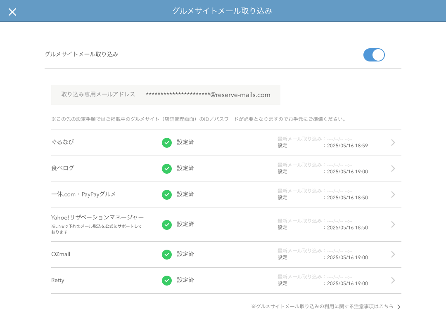Click the green checkmark beside 一休.com・PayPayグルメ
This screenshot has width=446, height=326.
click(x=167, y=194)
